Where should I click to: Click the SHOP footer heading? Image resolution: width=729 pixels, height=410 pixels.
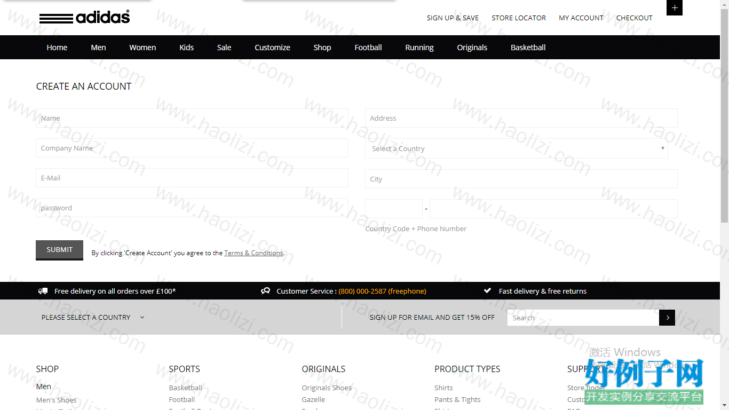[47, 369]
